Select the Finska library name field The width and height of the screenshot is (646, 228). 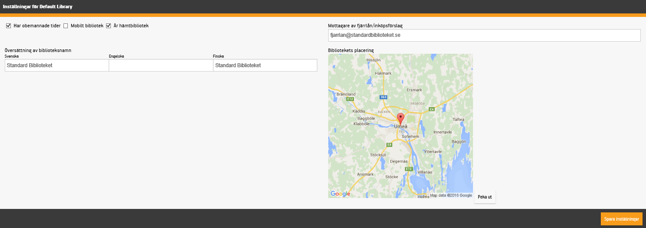(x=265, y=65)
